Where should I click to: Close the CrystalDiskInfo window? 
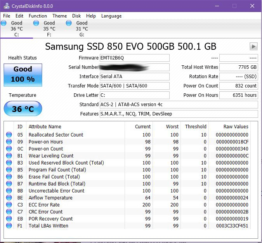(x=252, y=6)
